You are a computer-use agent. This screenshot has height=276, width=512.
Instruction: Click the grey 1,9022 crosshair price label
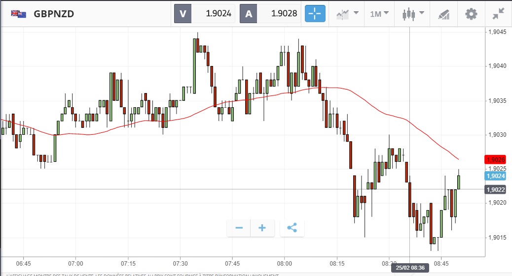(495, 189)
